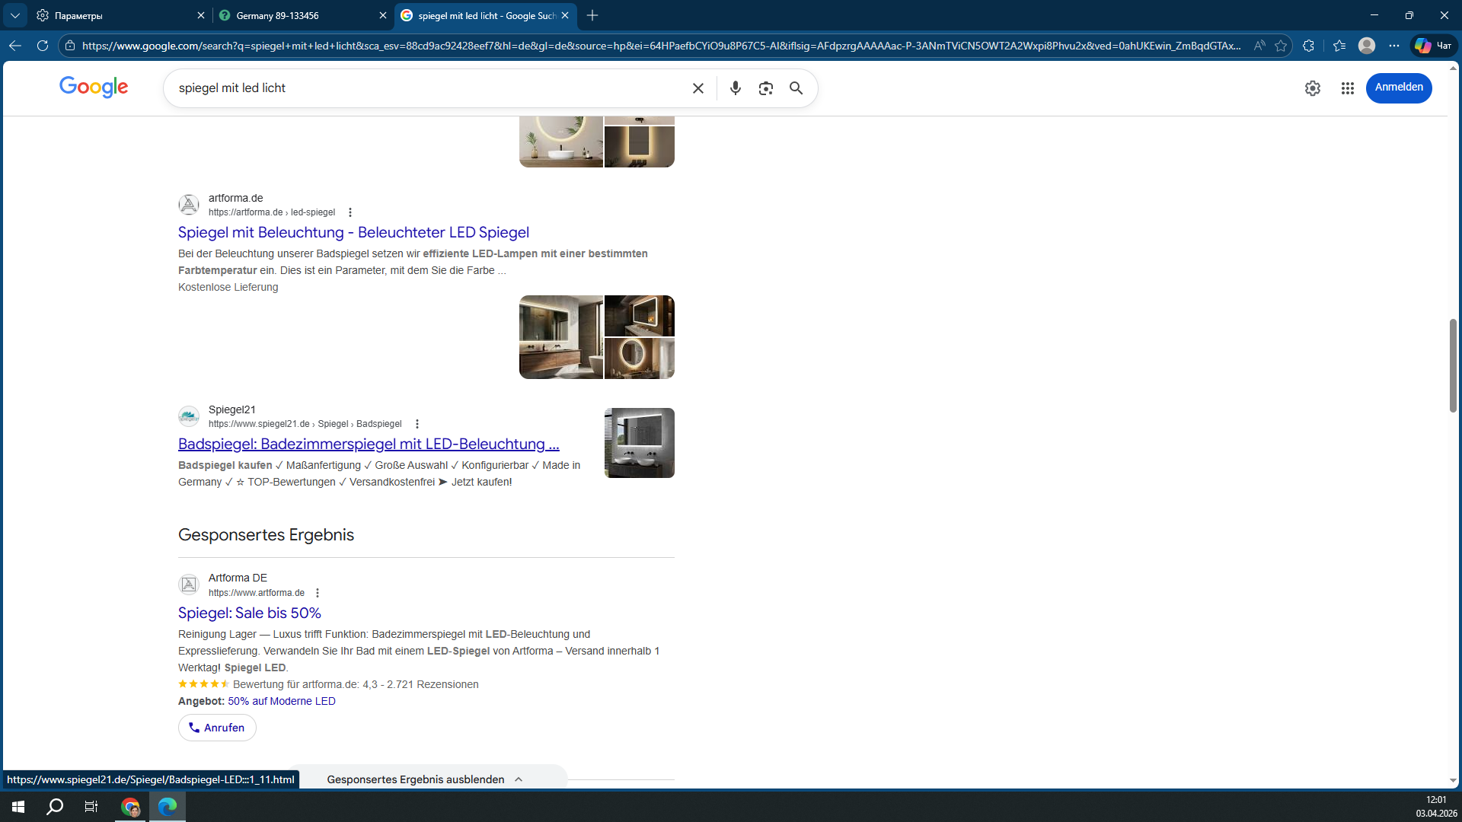Click the magnifier search submit icon

(796, 88)
